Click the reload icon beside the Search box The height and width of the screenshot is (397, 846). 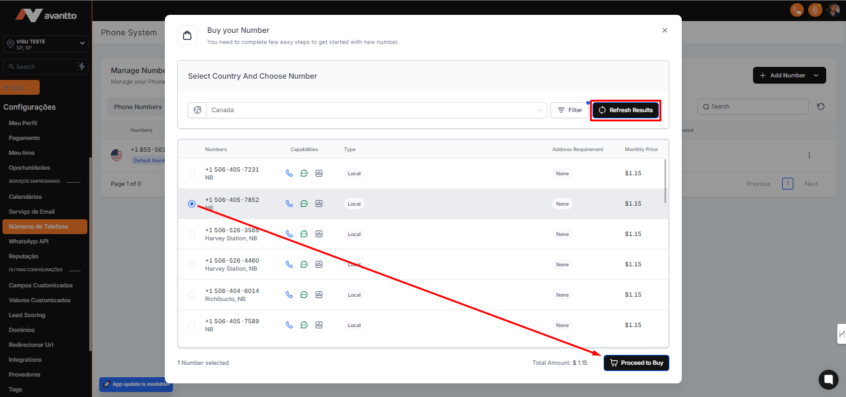click(x=821, y=107)
